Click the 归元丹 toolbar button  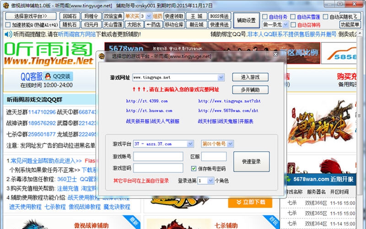point(91,25)
